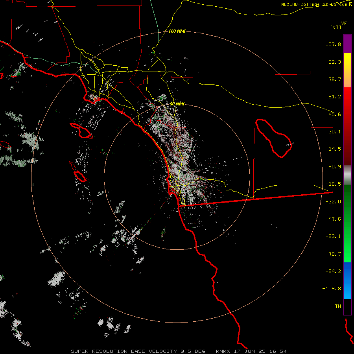Select the -78.7 scale value
This screenshot has height=354, width=354.
pos(333,254)
